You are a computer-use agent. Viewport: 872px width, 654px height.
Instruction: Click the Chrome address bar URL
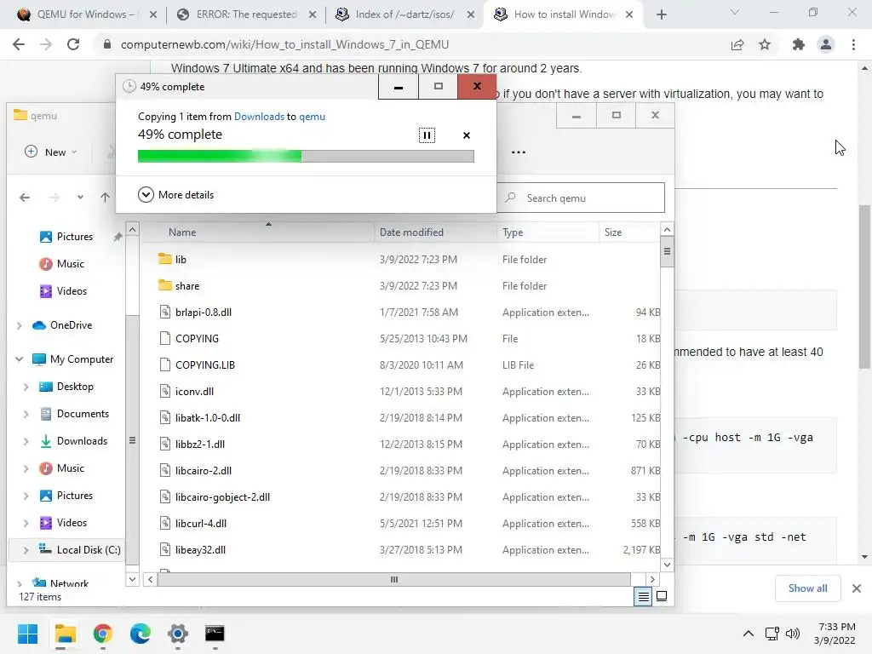tap(284, 44)
